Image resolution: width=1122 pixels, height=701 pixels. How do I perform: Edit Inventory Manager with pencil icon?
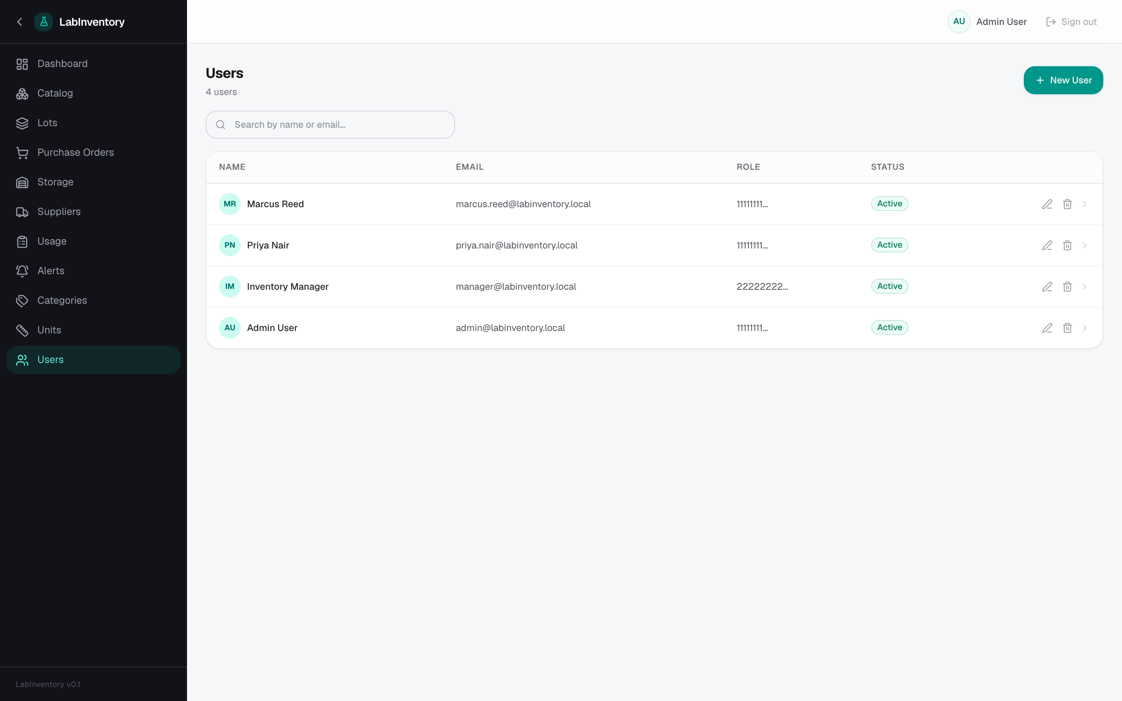coord(1047,287)
